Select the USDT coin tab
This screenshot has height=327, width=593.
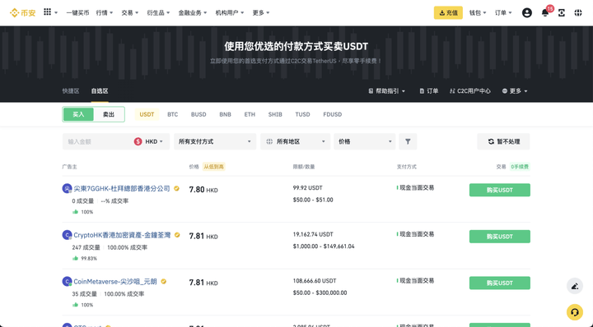[147, 114]
